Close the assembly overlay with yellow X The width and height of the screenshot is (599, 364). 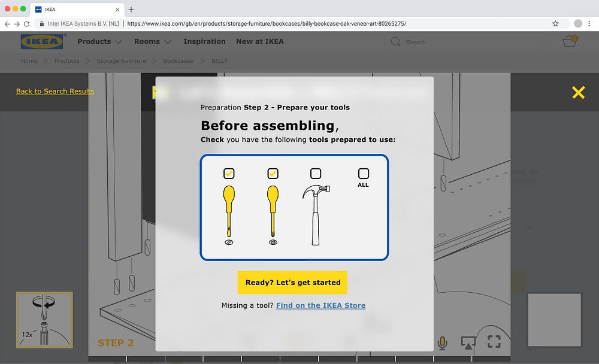click(x=579, y=92)
